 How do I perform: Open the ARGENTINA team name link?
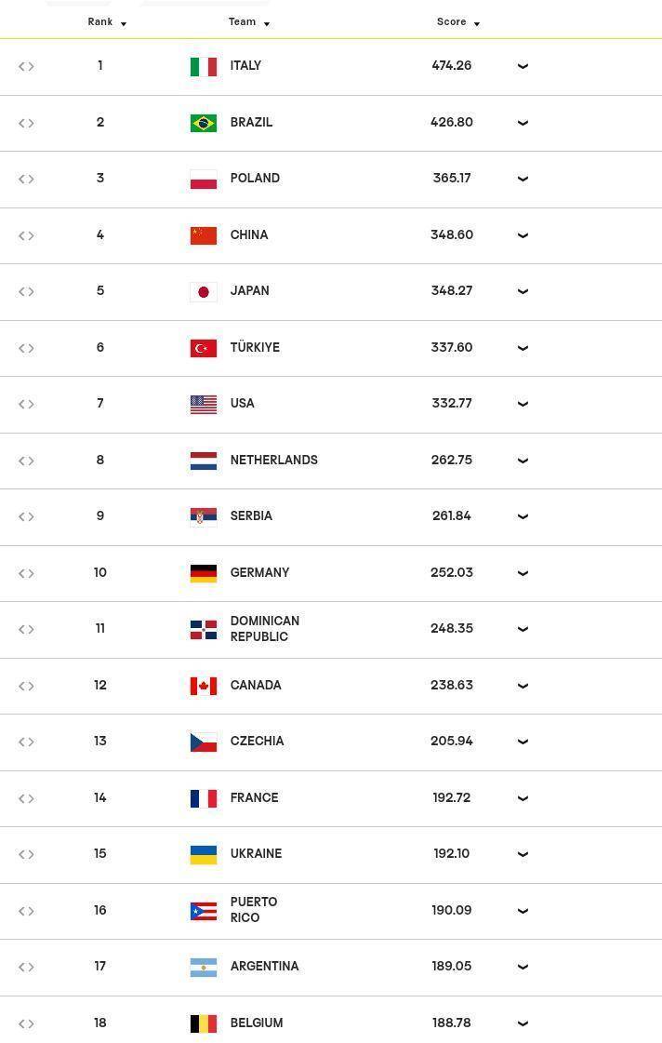tap(265, 966)
